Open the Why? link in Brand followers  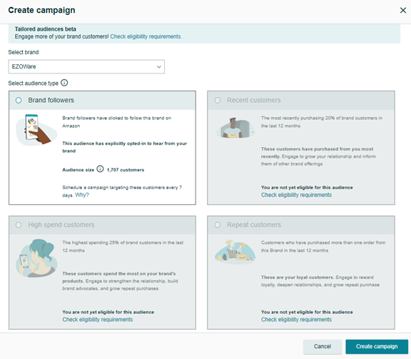point(82,195)
